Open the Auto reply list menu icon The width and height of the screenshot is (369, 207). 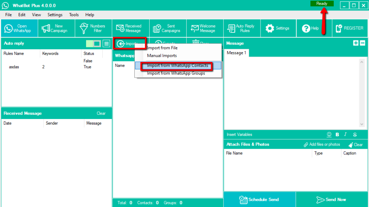tap(106, 43)
